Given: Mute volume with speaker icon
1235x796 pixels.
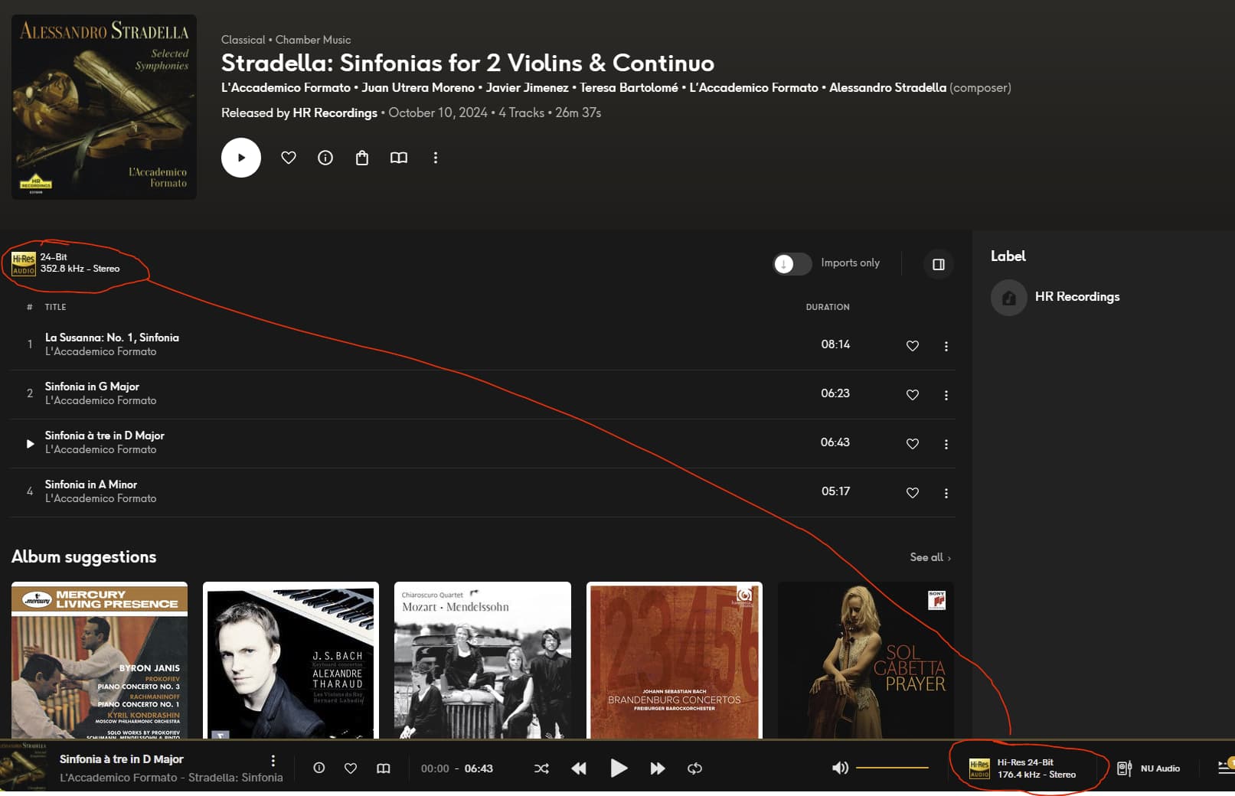Looking at the screenshot, I should [840, 768].
